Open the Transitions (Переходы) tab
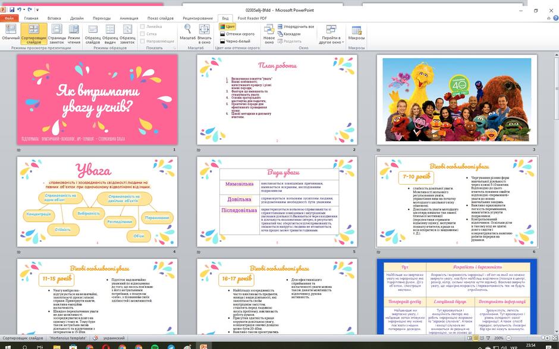 coord(102,18)
